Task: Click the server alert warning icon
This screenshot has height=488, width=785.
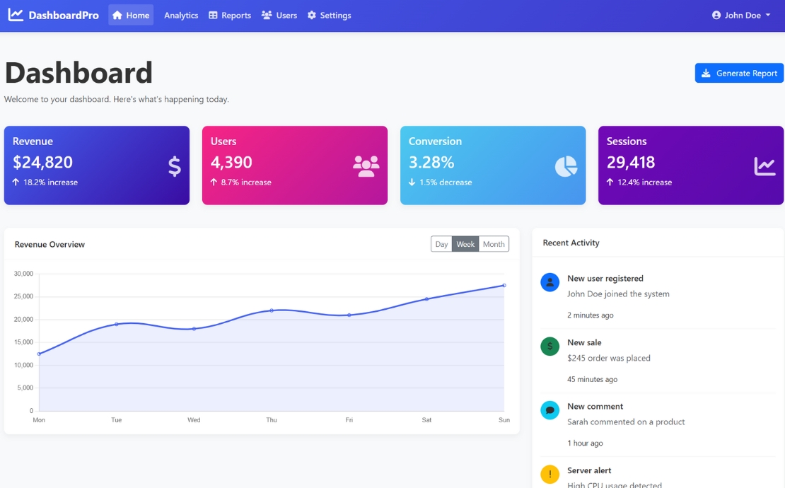Action: click(549, 474)
